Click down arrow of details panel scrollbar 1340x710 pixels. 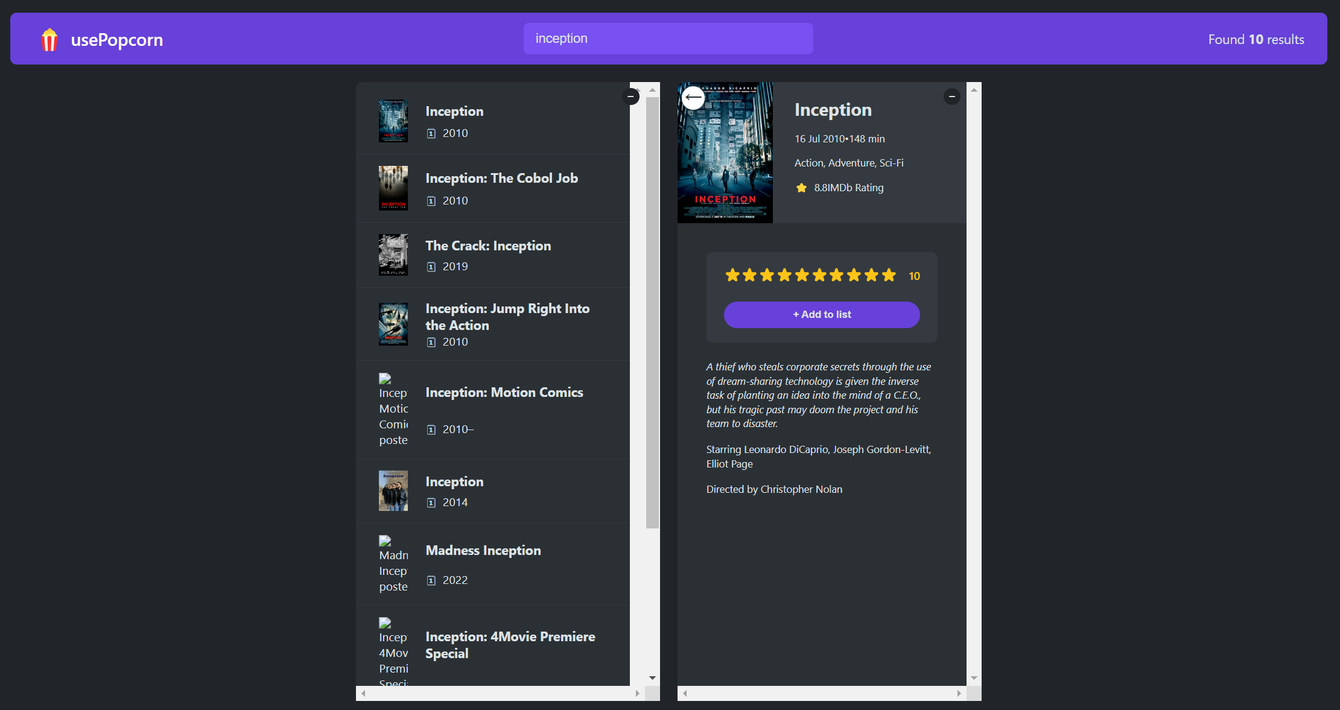click(x=974, y=678)
